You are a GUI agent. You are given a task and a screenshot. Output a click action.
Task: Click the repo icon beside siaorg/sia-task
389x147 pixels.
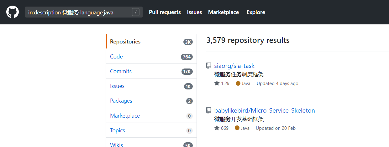pos(208,66)
